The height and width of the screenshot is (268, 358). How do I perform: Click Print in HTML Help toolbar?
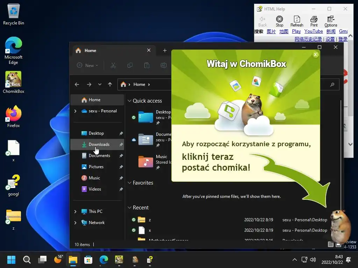314,21
